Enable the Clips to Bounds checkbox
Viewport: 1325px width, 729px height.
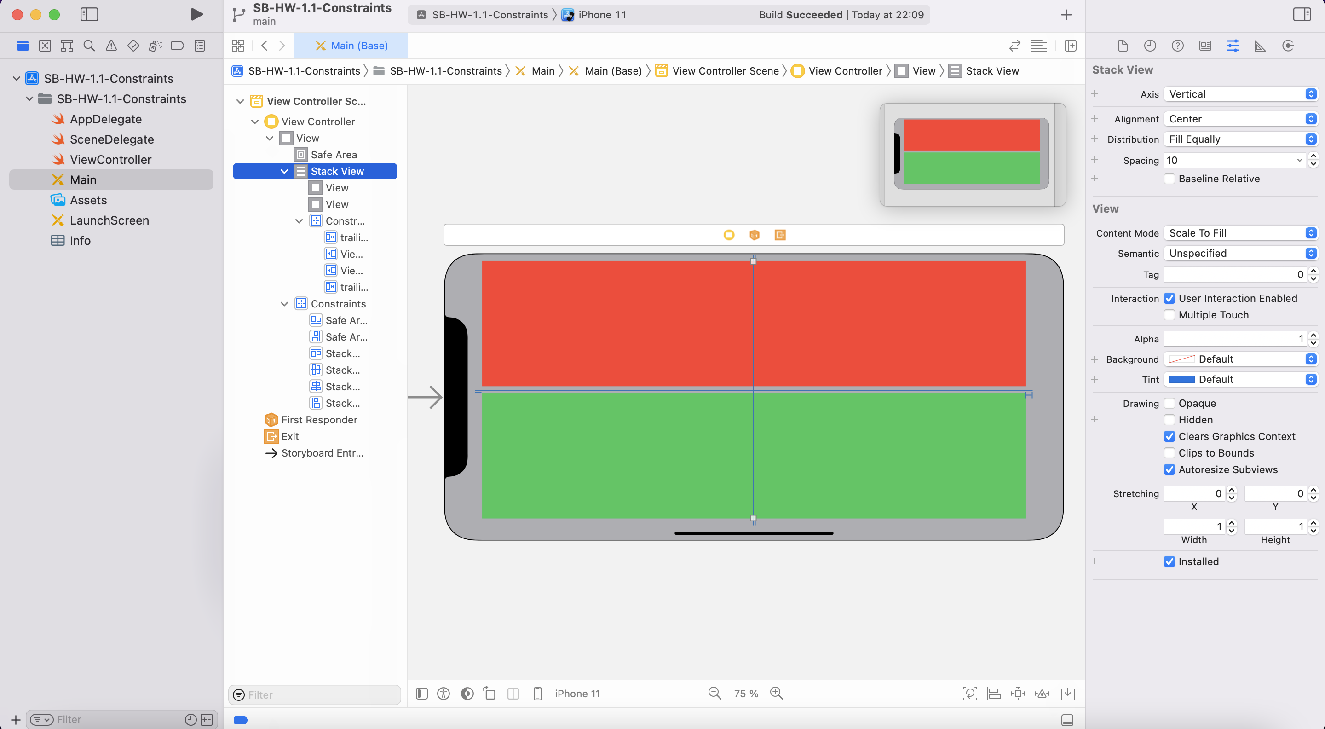(x=1170, y=453)
